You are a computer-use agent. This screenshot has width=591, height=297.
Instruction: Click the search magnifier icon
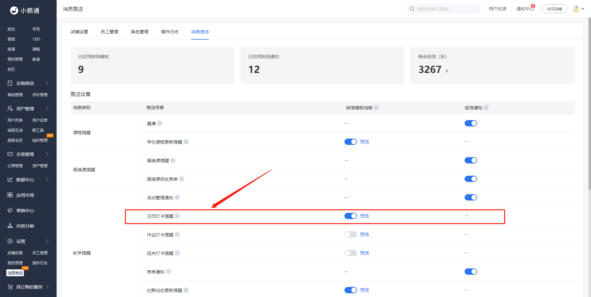(412, 9)
